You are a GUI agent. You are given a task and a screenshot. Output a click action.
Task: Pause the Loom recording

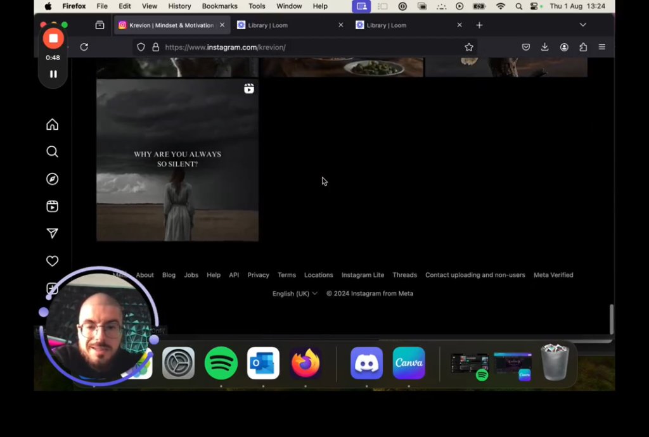point(53,74)
